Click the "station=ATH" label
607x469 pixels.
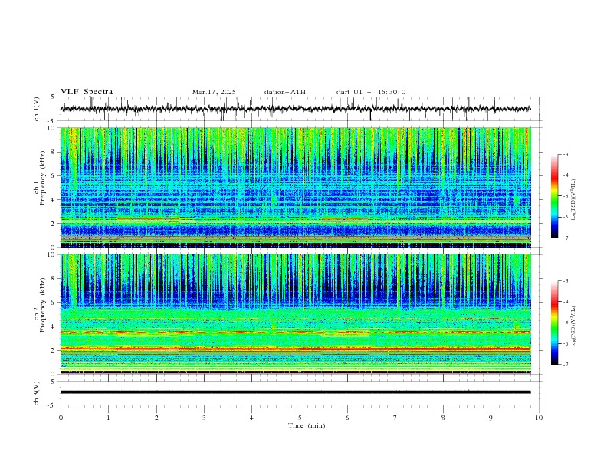[x=284, y=92]
